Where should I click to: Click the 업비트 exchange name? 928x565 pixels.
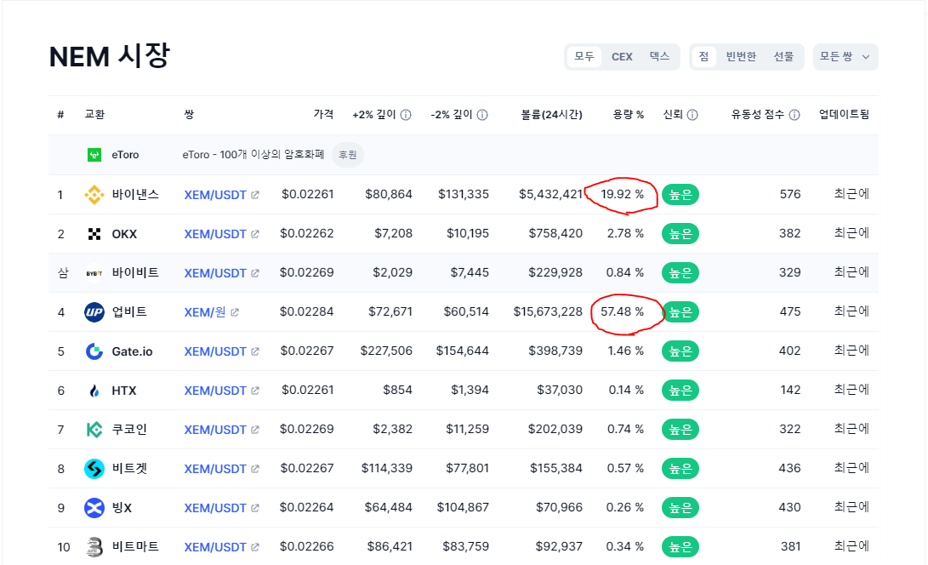(x=129, y=312)
